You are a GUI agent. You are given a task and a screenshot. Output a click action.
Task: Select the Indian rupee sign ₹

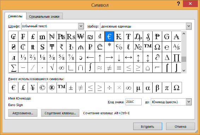coord(61,47)
